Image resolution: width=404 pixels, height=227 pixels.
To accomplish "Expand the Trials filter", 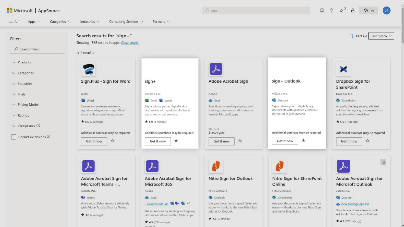I will pos(19,94).
